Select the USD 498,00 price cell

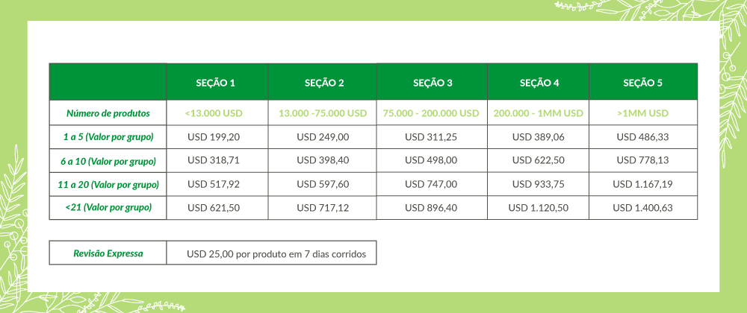[x=431, y=160]
